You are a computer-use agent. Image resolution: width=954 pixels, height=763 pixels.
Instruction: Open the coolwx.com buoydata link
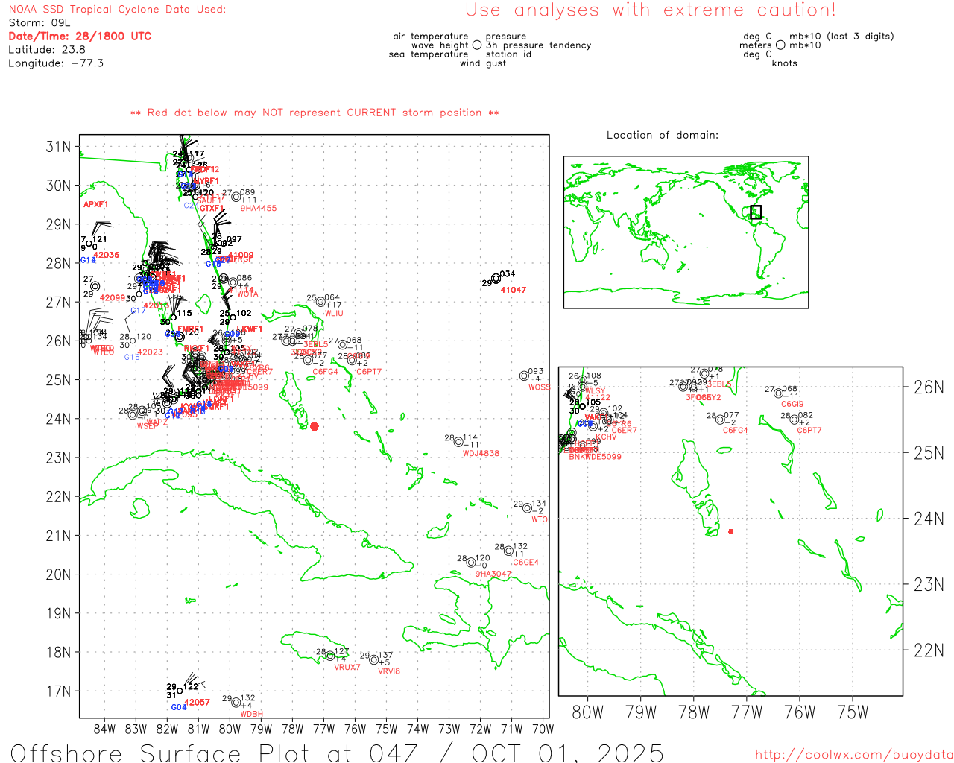854,755
